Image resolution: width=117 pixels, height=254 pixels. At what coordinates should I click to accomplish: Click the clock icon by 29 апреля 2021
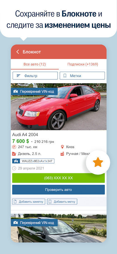tap(14, 168)
